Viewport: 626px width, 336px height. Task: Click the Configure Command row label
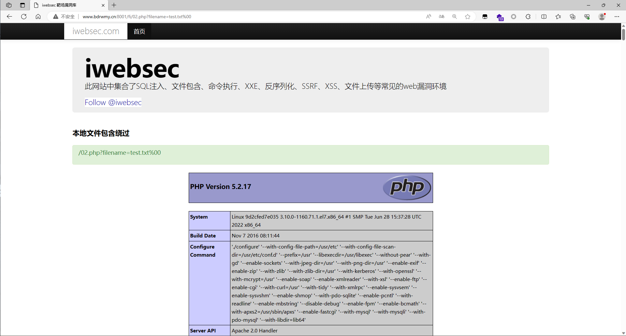[203, 251]
